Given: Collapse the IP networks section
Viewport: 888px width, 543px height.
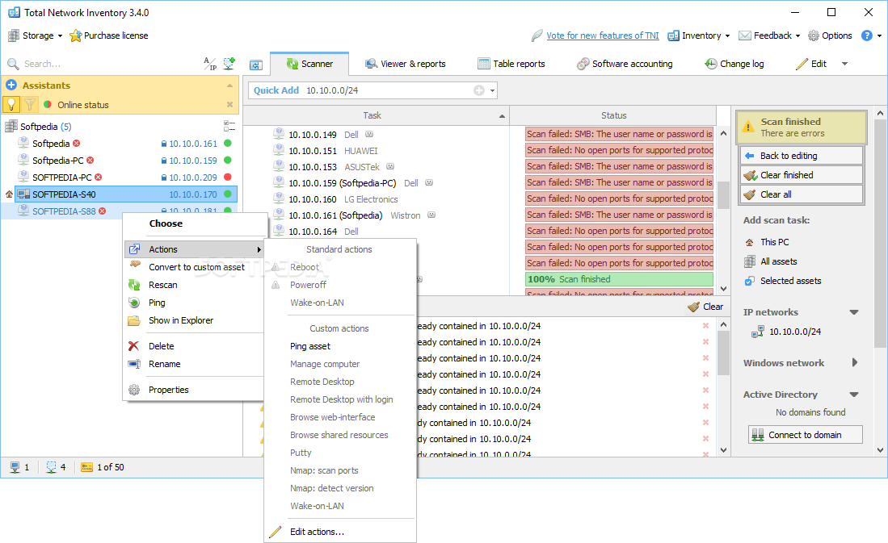Looking at the screenshot, I should (x=854, y=312).
